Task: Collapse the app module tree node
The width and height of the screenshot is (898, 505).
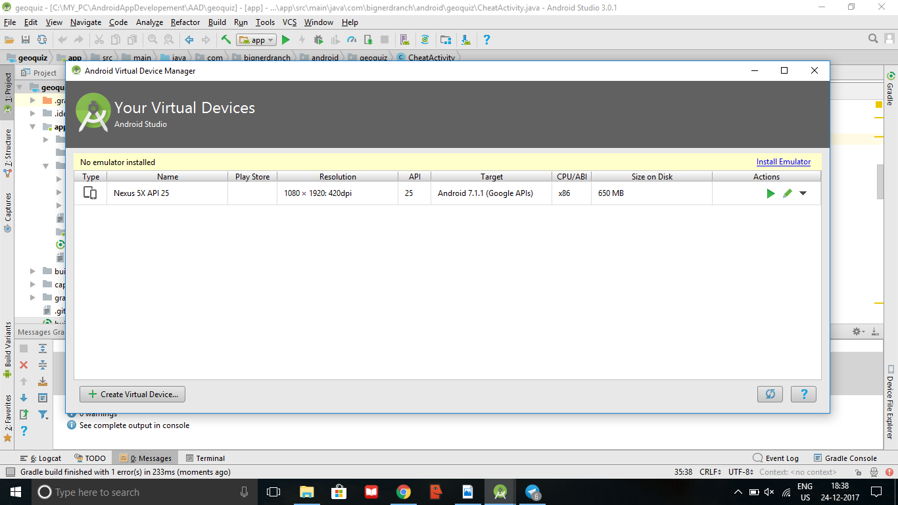Action: (x=32, y=127)
